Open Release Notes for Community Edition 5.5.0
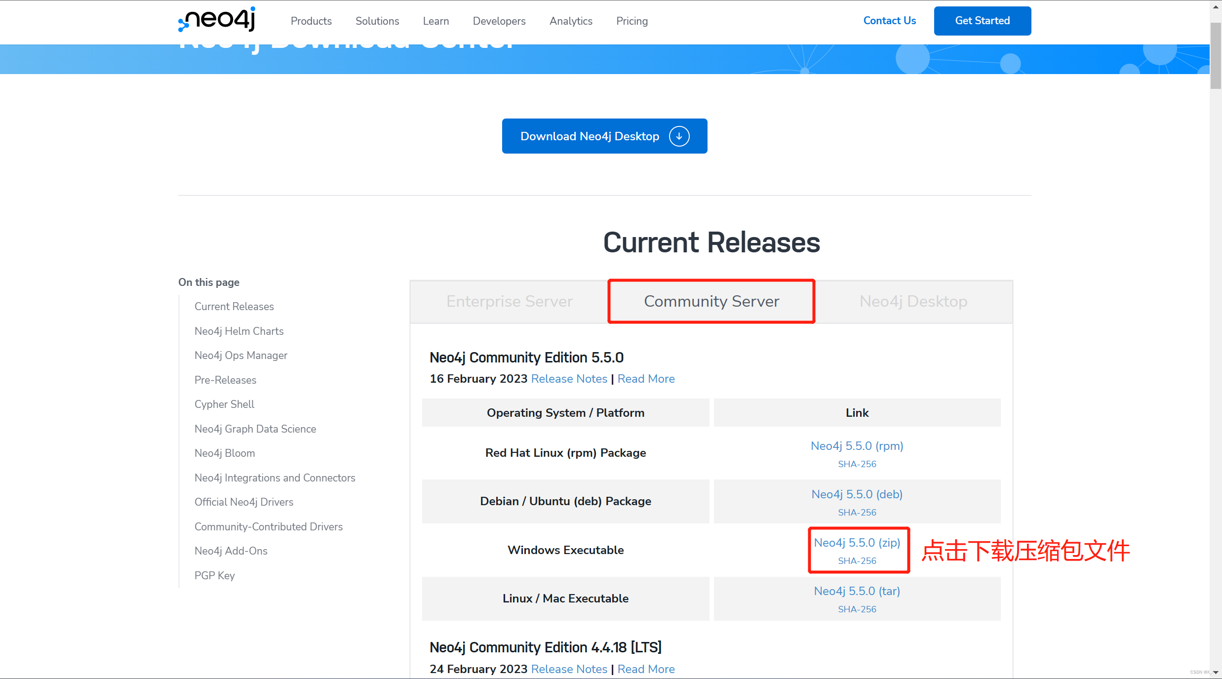This screenshot has height=679, width=1222. 569,379
